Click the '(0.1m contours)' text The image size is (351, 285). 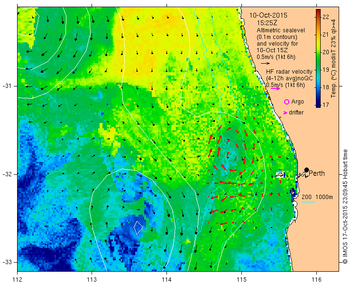[x=277, y=37]
